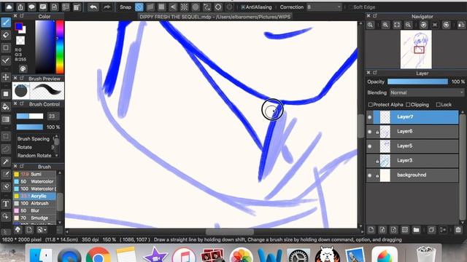Screen dimensions: 467x262
Task: Enable the curve snap guide
Action: [x=207, y=7]
